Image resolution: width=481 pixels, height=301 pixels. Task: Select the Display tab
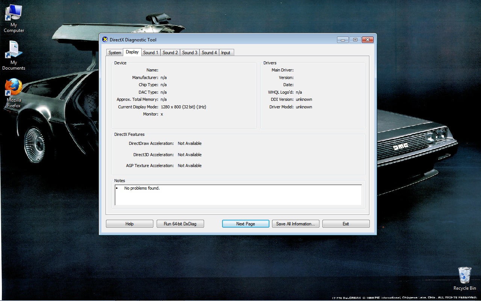(132, 52)
